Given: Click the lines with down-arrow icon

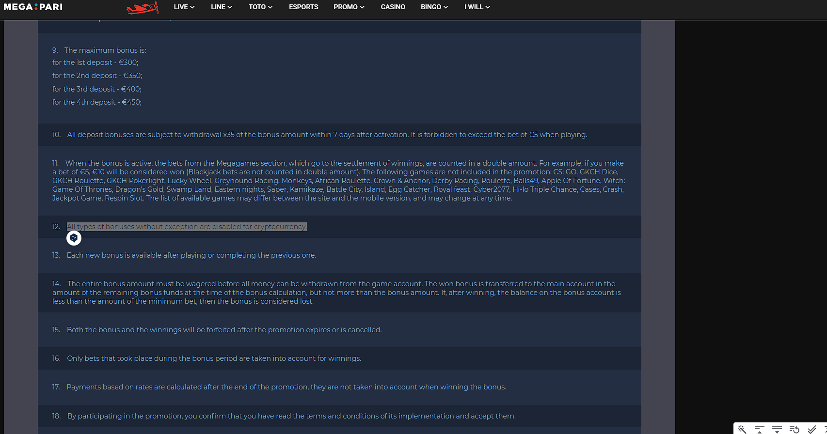Looking at the screenshot, I should pyautogui.click(x=777, y=429).
